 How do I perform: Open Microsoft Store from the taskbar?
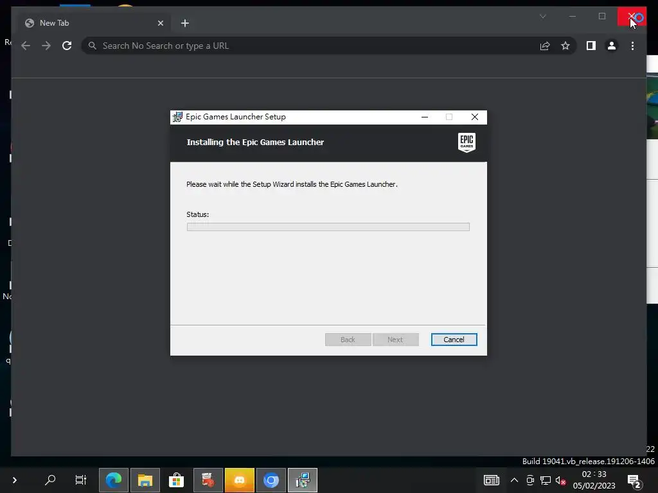point(176,480)
